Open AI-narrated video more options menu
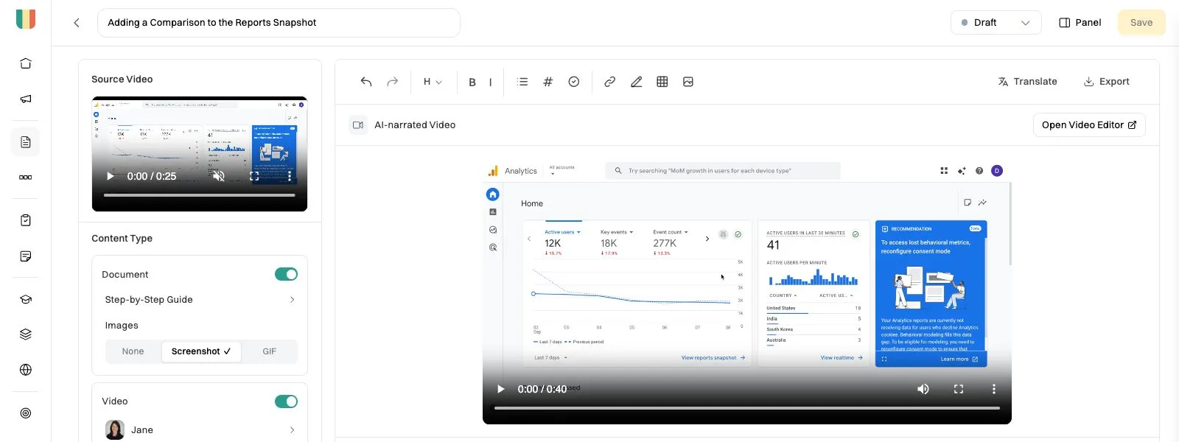 994,389
